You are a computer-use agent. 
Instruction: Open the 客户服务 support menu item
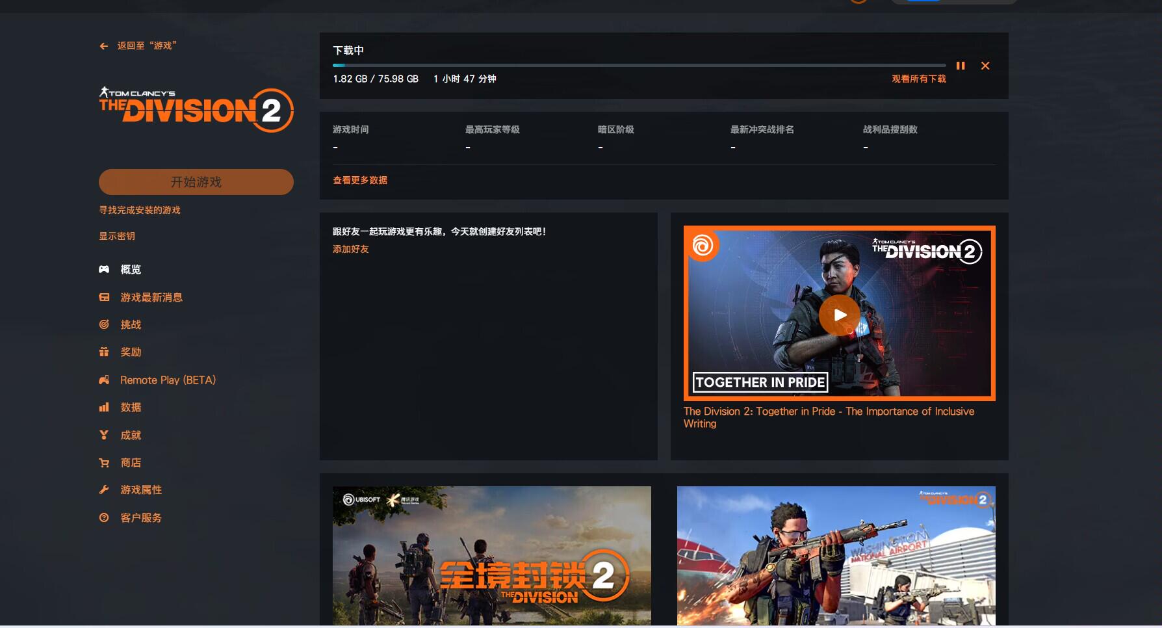[140, 517]
